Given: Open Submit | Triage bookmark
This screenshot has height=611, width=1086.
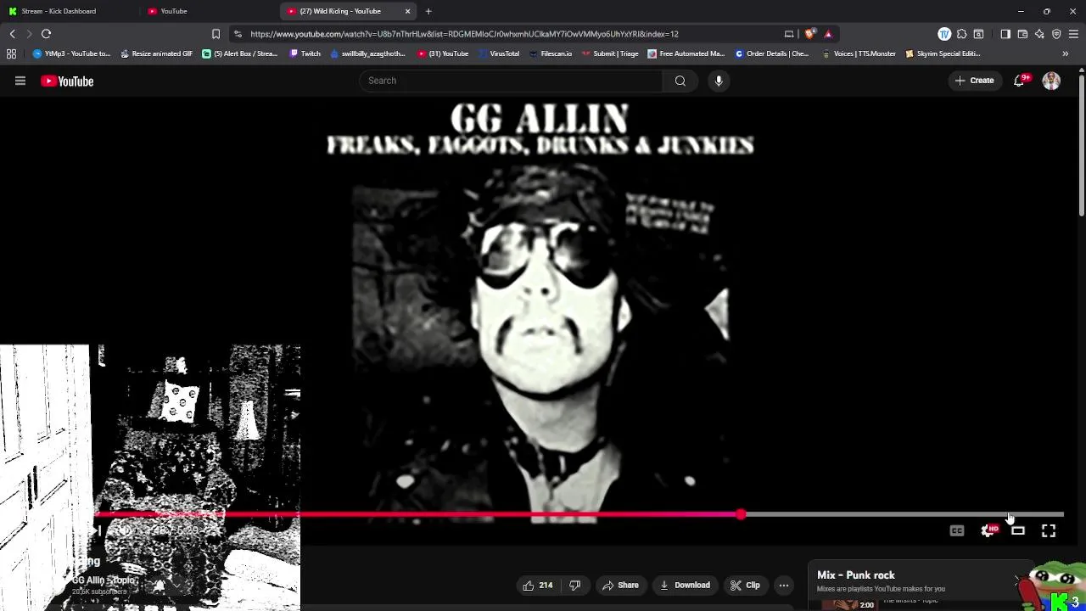Looking at the screenshot, I should pos(610,53).
